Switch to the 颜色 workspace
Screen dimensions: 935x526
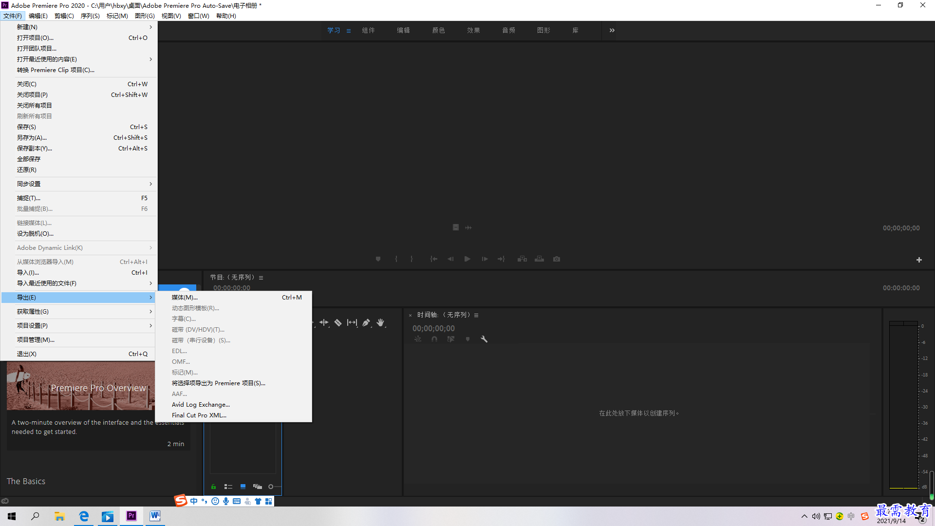tap(438, 30)
